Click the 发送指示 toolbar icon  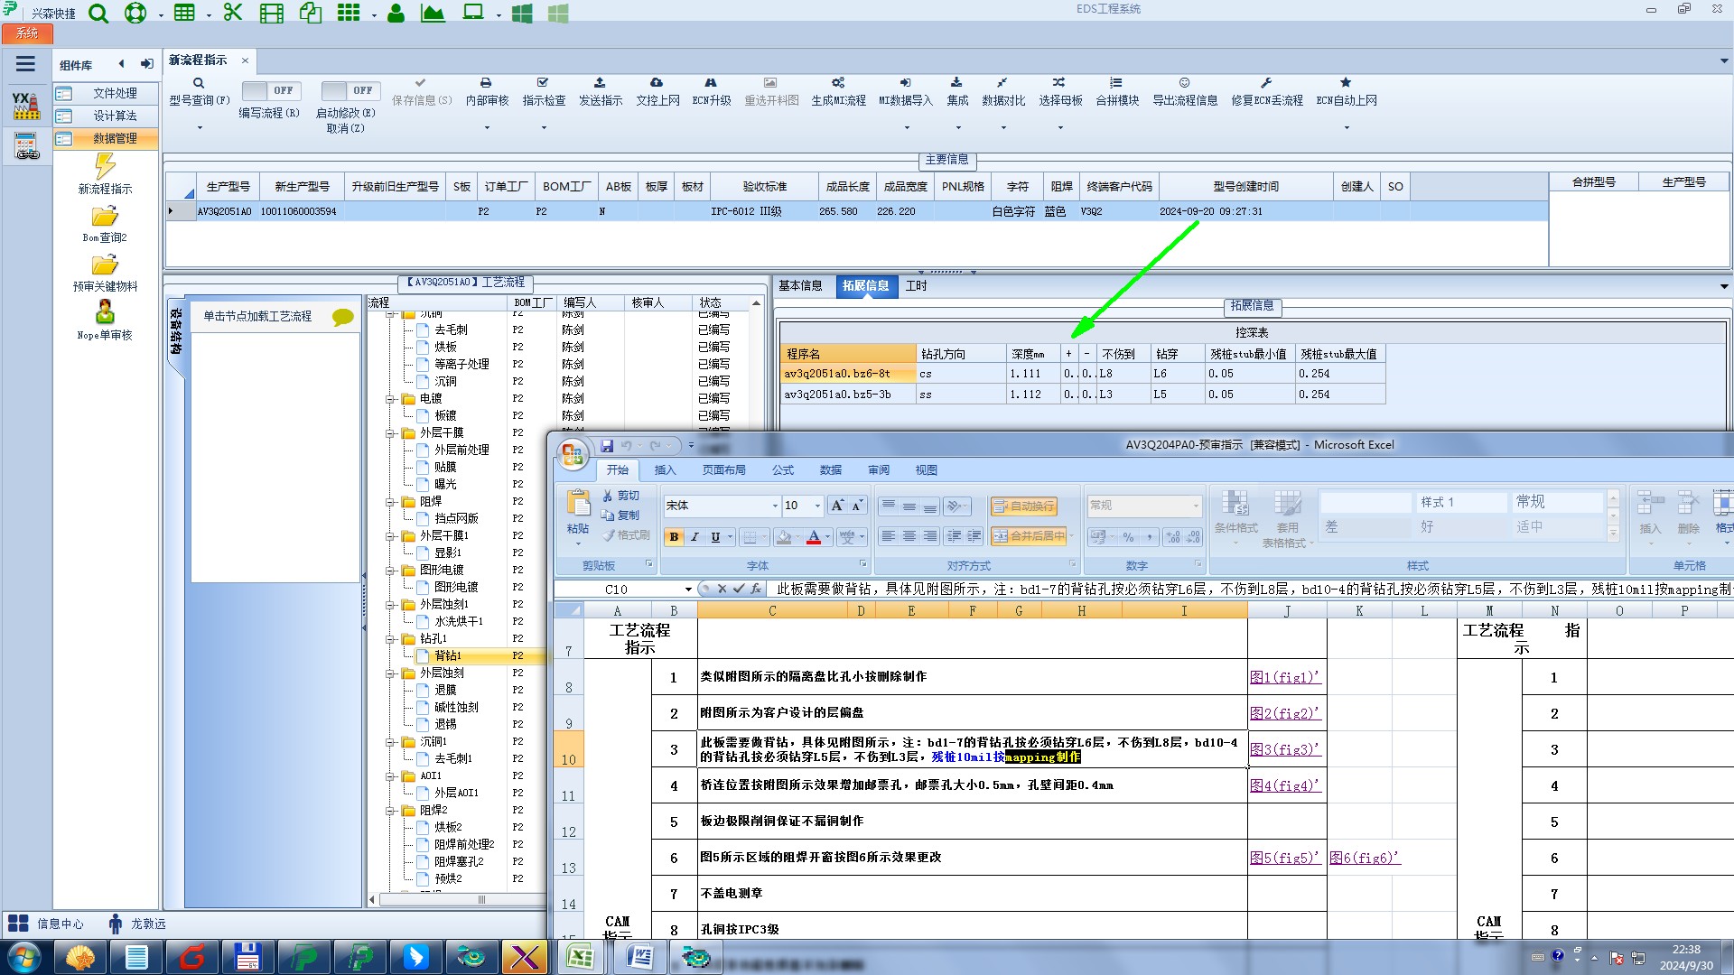pyautogui.click(x=600, y=83)
